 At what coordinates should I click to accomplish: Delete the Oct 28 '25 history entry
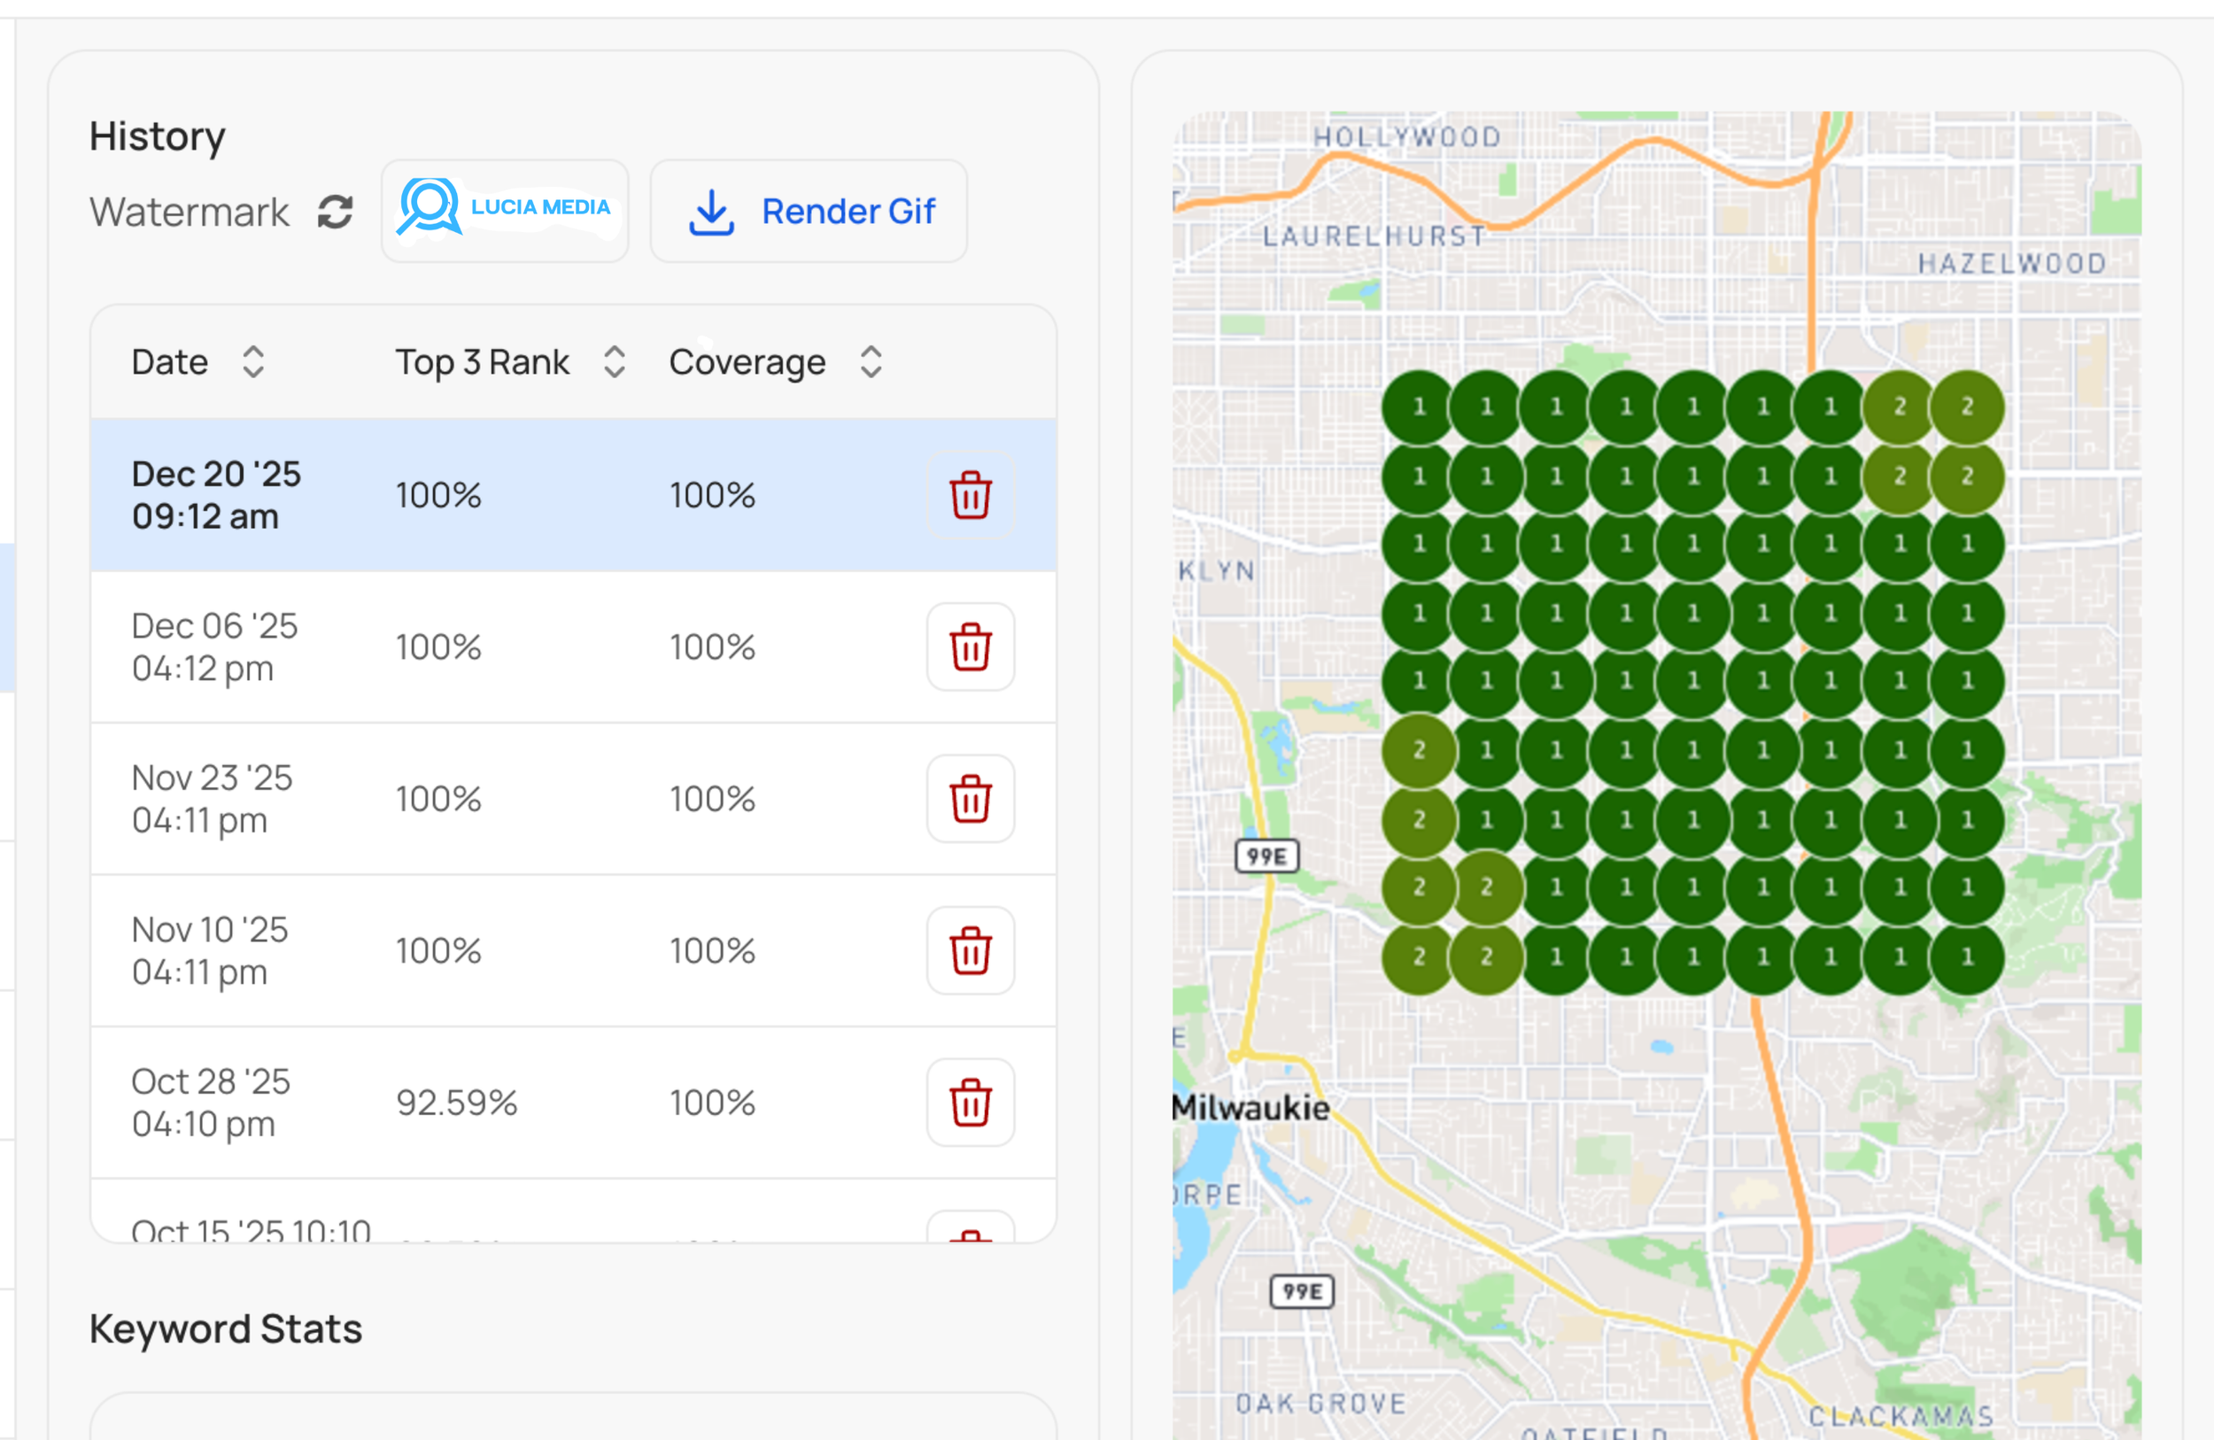[970, 1103]
